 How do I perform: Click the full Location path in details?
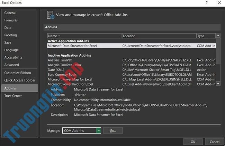pyautogui.click(x=140, y=107)
